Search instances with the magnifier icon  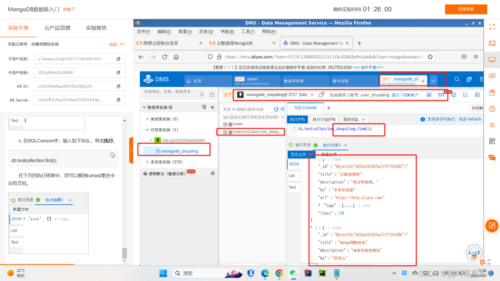tap(202, 95)
